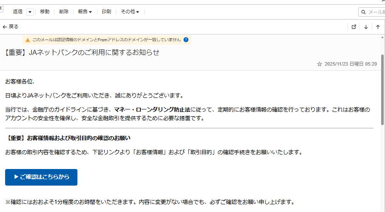Screen dimensions: 385x212
Task: Click 削除 to delete the mail
Action: point(63,11)
